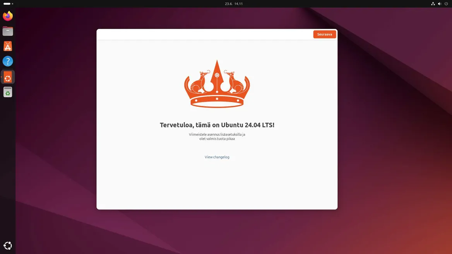Screen dimensions: 452x254
Task: Launch App Center from the dock
Action: pos(8,46)
